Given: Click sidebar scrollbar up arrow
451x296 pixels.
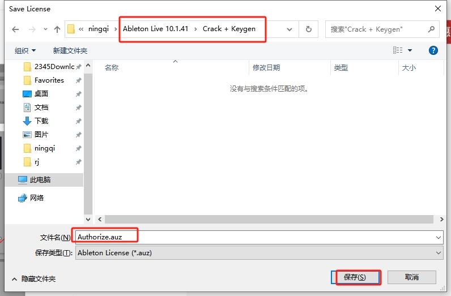Looking at the screenshot, I should pyautogui.click(x=88, y=65).
